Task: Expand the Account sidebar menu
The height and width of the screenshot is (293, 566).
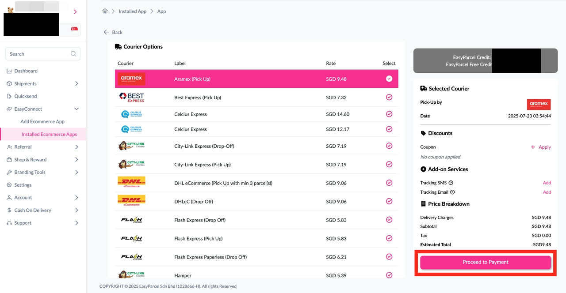Action: [24, 197]
